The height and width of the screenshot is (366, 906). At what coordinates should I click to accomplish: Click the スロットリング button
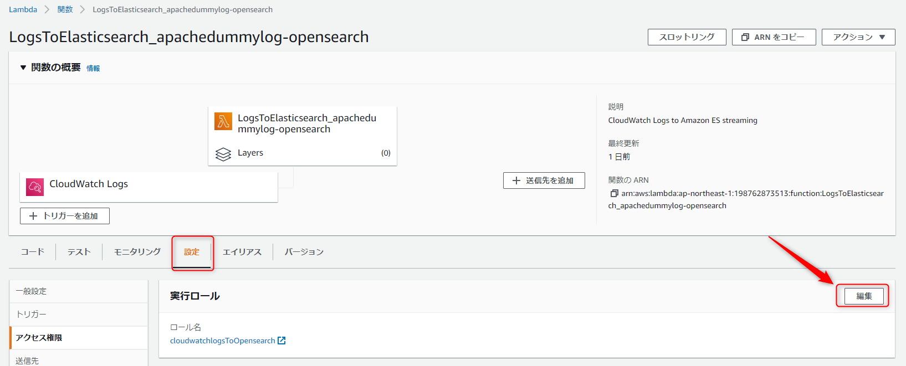point(687,37)
